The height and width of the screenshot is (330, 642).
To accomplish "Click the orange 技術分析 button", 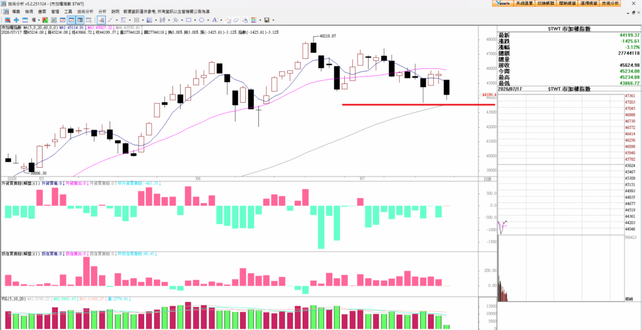I will 611,3.
